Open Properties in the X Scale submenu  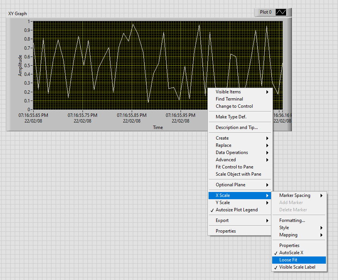(299, 245)
